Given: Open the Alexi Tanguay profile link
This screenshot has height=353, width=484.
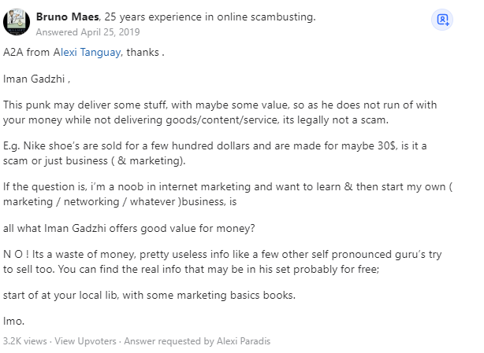Looking at the screenshot, I should 87,53.
